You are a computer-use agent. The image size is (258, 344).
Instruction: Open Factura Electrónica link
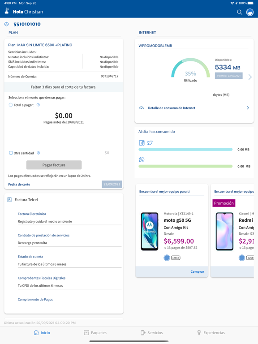[x=32, y=214]
